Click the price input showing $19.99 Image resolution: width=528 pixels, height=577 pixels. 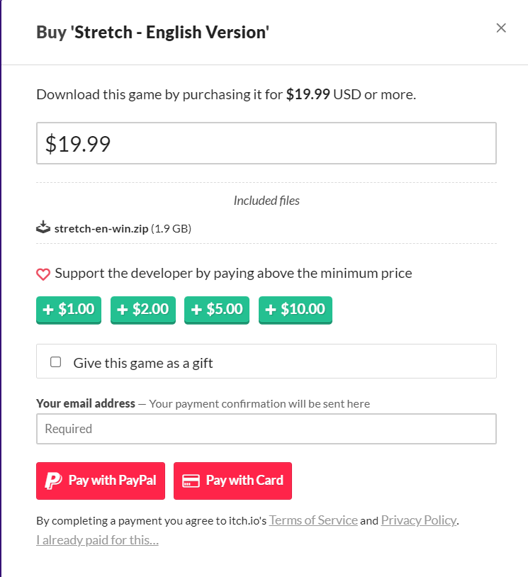(266, 143)
